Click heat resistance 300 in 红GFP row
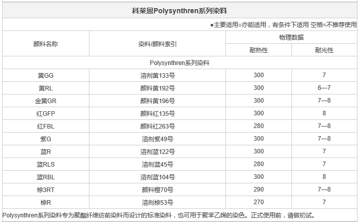This screenshot has width=358, height=222. tap(258, 113)
